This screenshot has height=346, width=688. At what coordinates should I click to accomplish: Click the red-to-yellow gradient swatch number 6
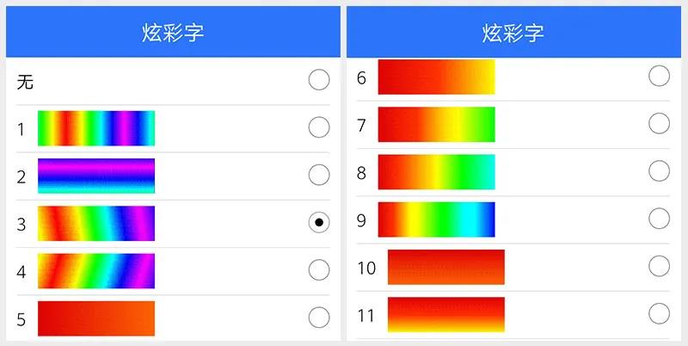(436, 77)
